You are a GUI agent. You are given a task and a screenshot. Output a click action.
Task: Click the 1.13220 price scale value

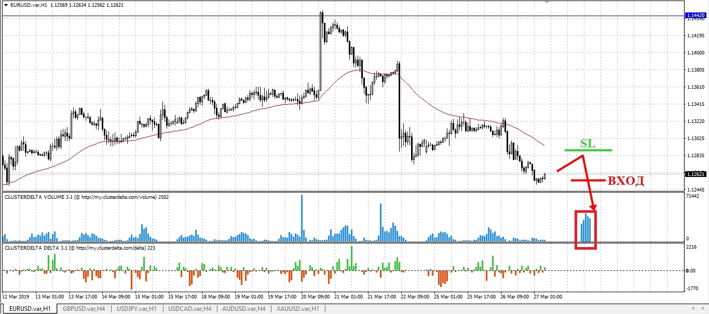[x=696, y=121]
